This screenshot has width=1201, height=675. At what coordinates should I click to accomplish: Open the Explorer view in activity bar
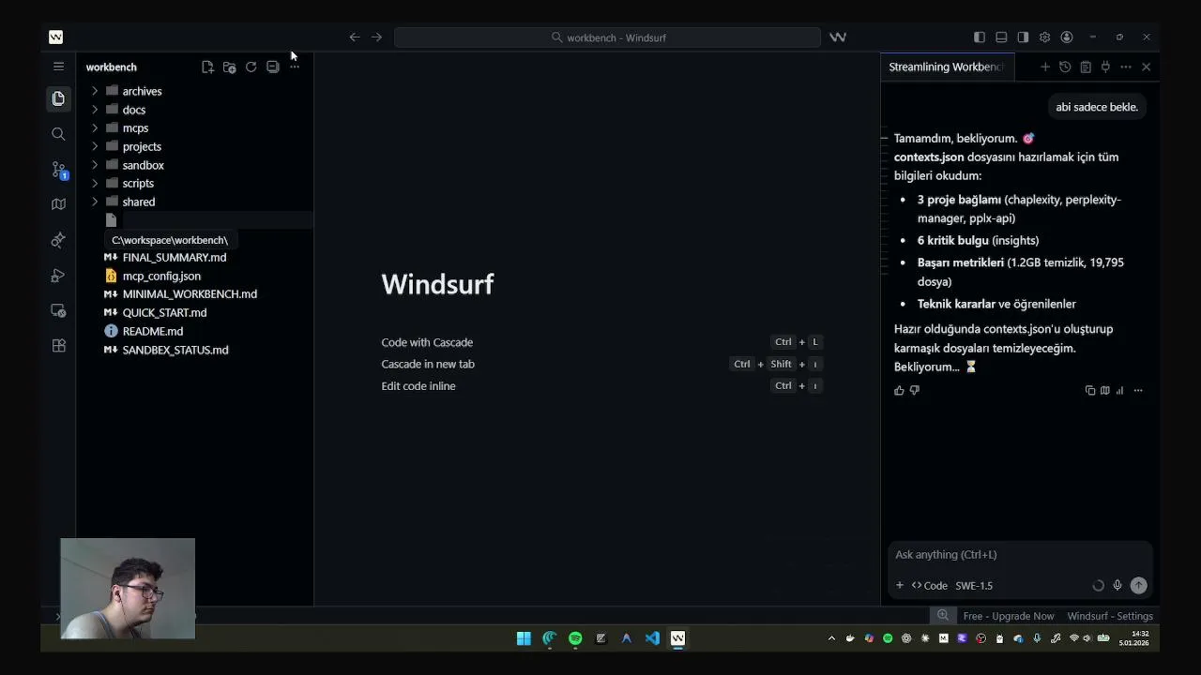point(58,98)
